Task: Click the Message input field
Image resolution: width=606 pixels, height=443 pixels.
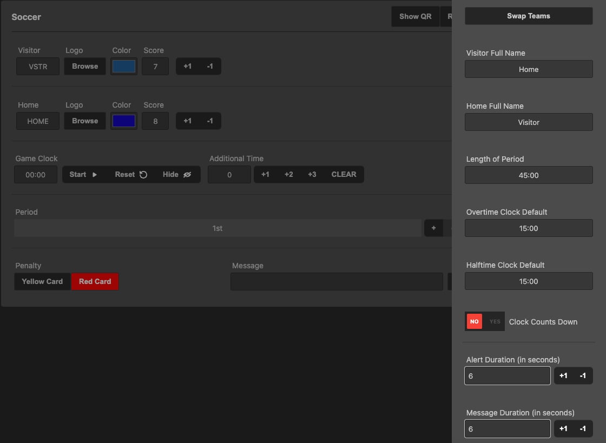Action: 337,282
